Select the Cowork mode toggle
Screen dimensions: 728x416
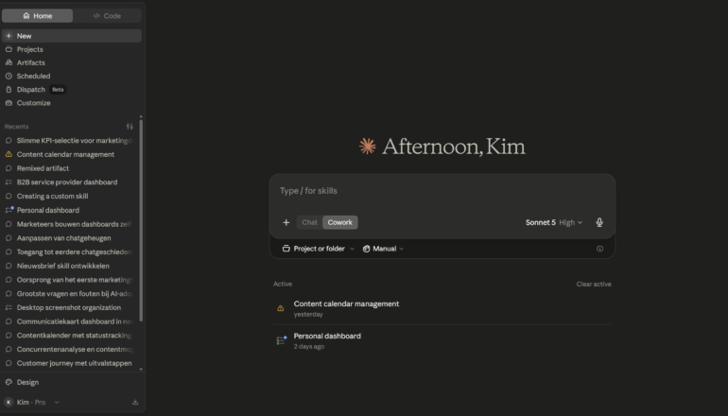coord(339,222)
